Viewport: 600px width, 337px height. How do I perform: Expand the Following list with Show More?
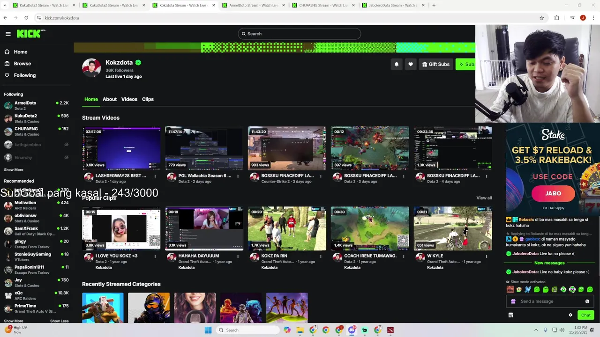tap(14, 170)
